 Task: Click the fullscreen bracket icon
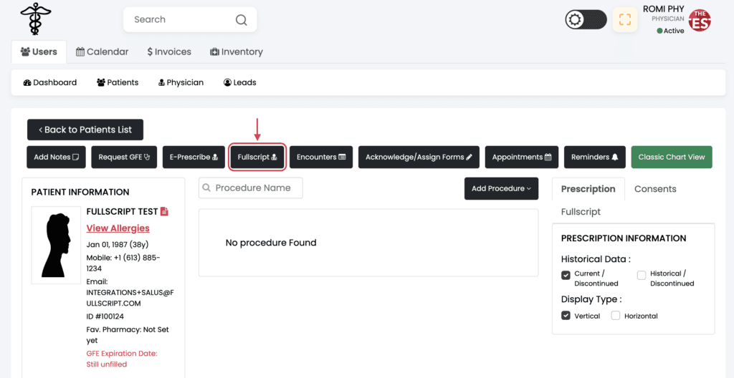(x=625, y=19)
